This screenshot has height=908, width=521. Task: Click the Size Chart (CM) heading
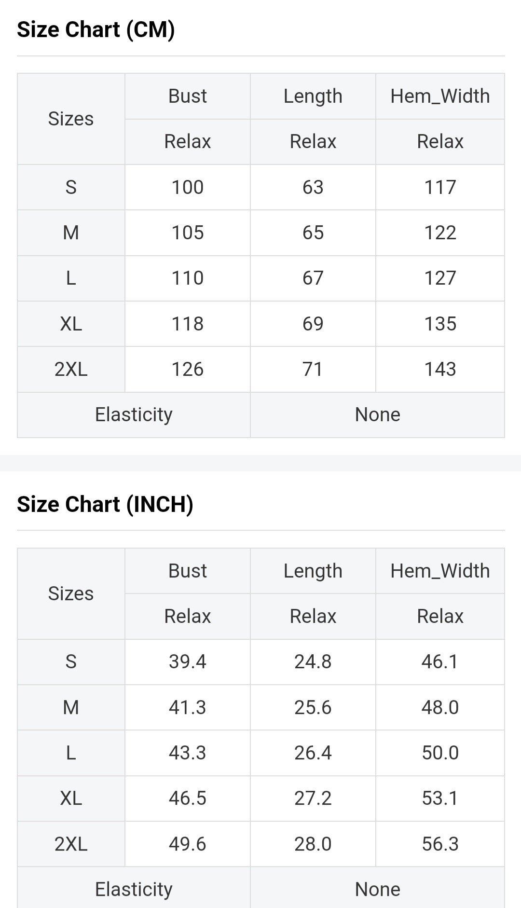point(96,29)
